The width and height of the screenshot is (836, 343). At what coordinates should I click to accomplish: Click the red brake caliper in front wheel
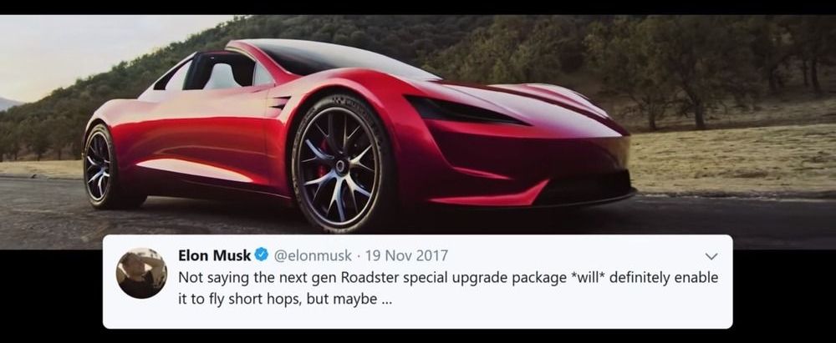tap(322, 159)
